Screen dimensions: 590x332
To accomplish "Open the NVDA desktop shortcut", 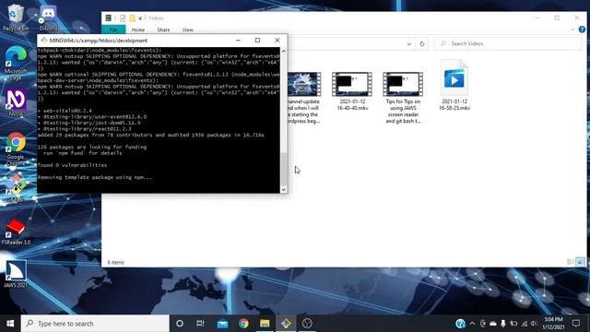I will (x=16, y=102).
